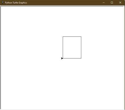The height and width of the screenshot is (110, 125).
Task: Click the middle of the square's right edge
Action: (x=81, y=48)
